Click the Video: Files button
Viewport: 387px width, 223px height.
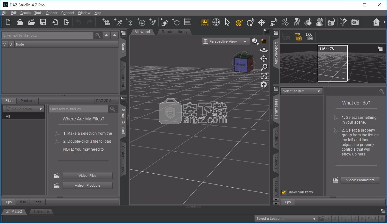87,176
